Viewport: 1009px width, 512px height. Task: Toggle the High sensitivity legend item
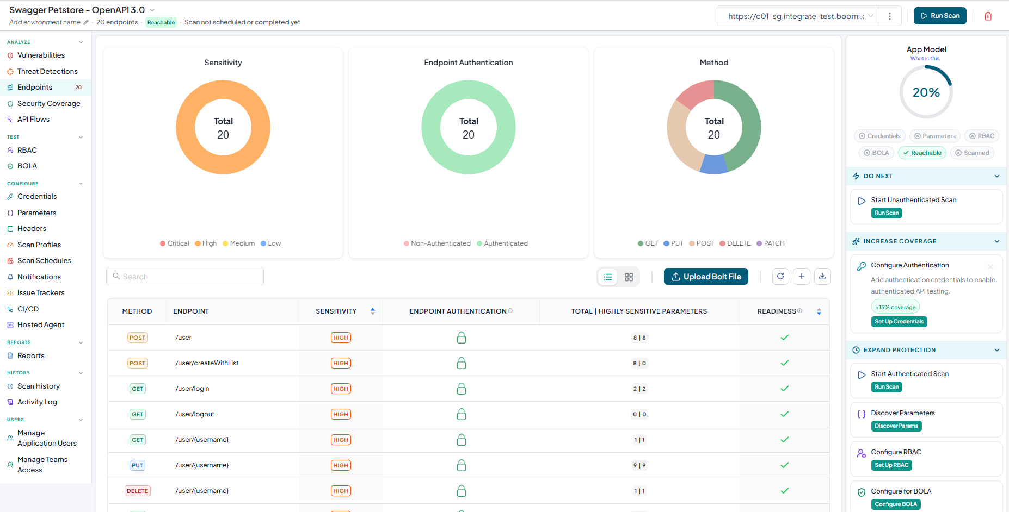pyautogui.click(x=206, y=243)
